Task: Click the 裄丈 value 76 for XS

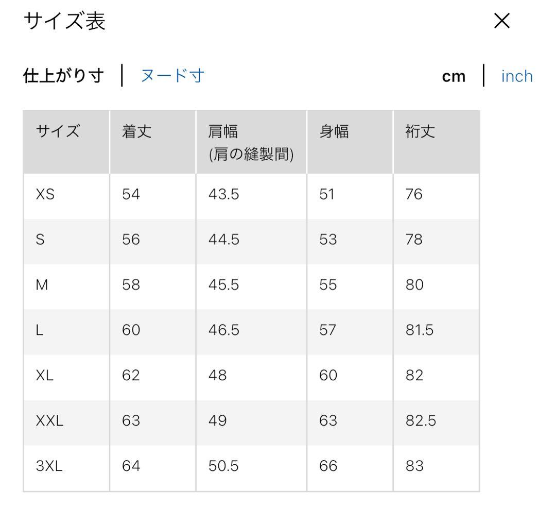Action: pyautogui.click(x=414, y=194)
